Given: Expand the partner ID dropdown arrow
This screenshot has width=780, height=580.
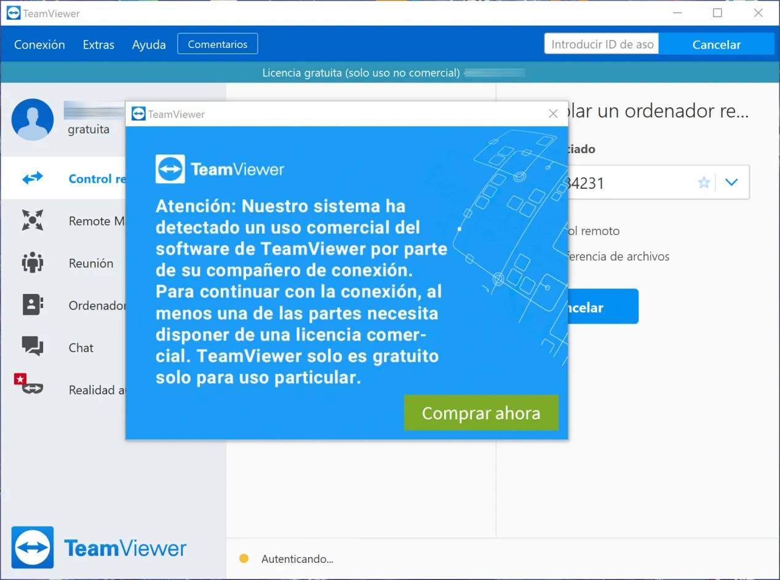Looking at the screenshot, I should point(731,182).
